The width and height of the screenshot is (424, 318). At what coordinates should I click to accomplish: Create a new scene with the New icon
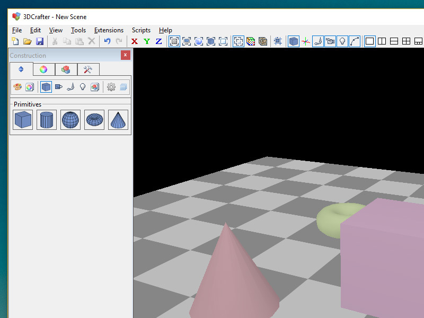point(15,41)
